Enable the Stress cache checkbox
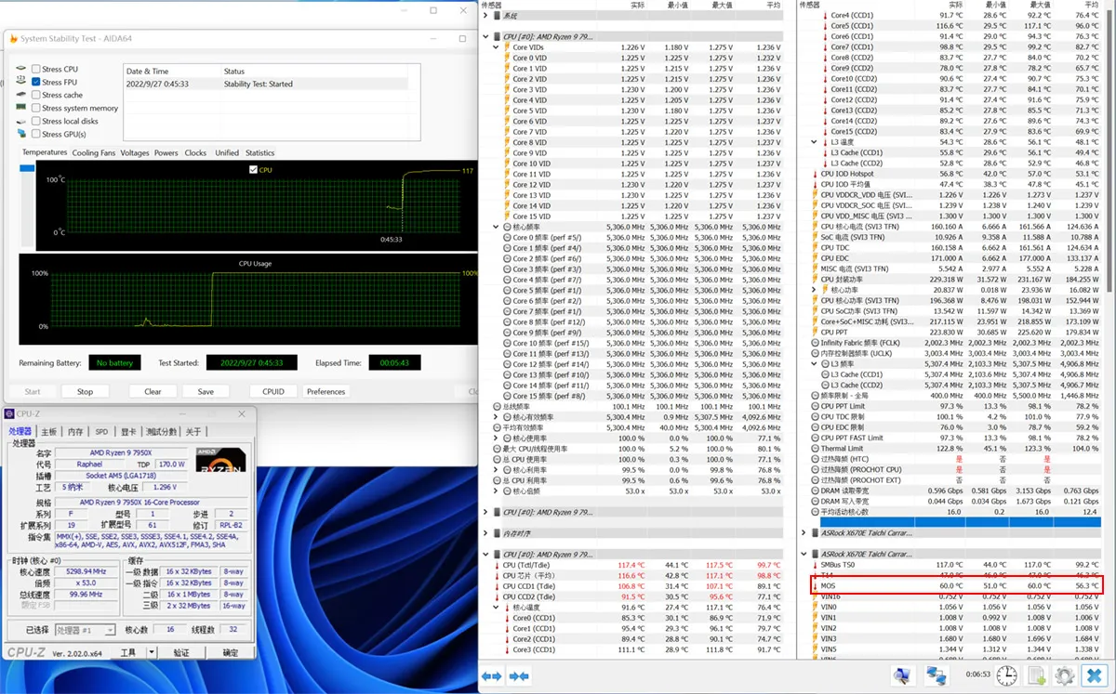 [x=35, y=95]
